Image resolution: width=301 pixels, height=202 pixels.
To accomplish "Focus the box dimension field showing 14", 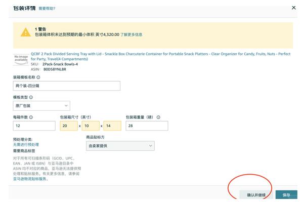I will (x=112, y=126).
